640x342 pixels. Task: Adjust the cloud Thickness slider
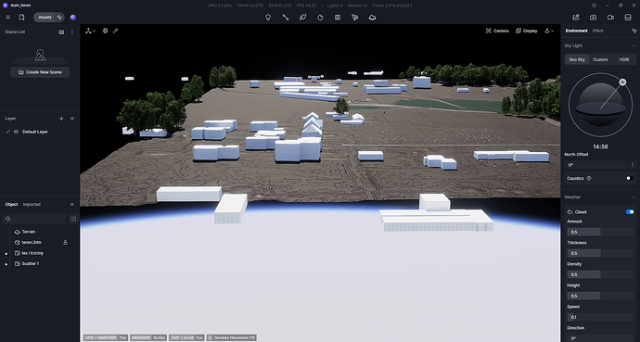tap(600, 253)
